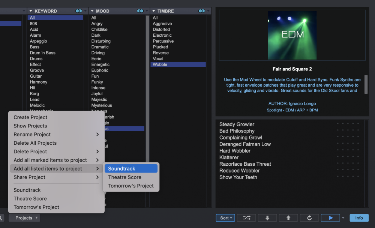
Task: Click the down arrow step button
Action: 267,218
